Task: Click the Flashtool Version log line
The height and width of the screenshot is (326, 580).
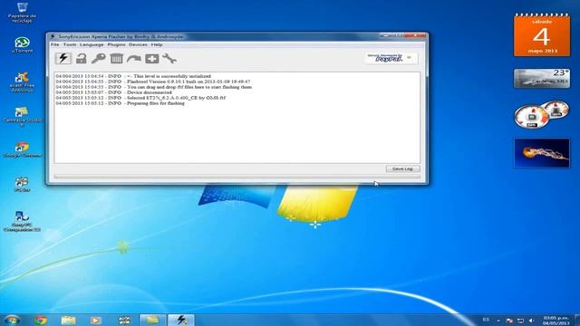Action: click(x=153, y=81)
